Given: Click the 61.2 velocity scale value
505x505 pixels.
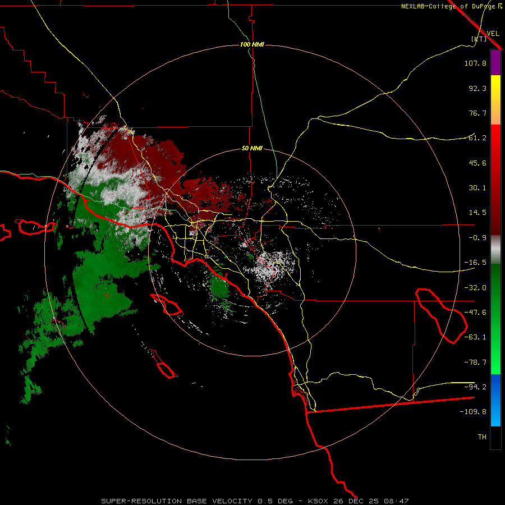Looking at the screenshot, I should click(478, 138).
